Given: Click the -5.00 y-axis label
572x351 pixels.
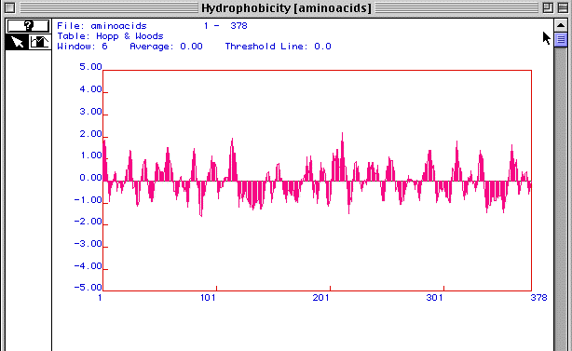Looking at the screenshot, I should tap(88, 288).
